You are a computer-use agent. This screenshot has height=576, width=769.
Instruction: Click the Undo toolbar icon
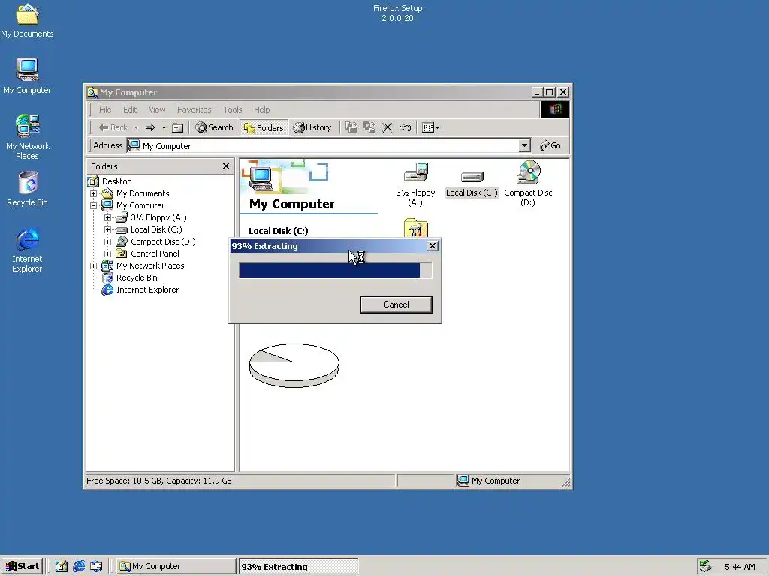click(x=405, y=127)
